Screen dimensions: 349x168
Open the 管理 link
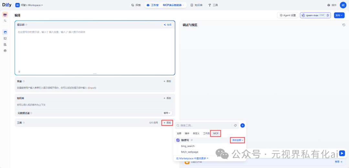coord(339,162)
